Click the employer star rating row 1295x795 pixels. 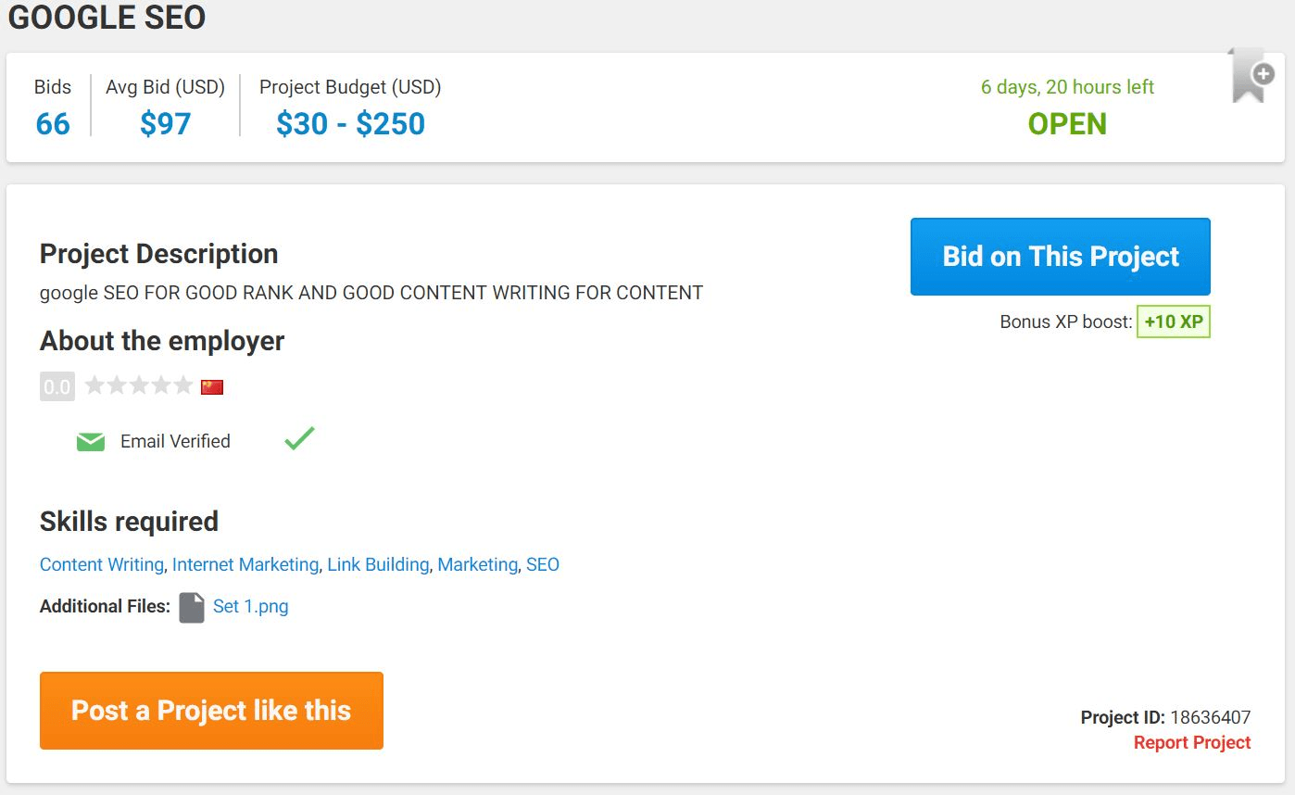point(139,385)
